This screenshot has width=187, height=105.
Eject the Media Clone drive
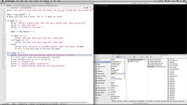coord(109,88)
